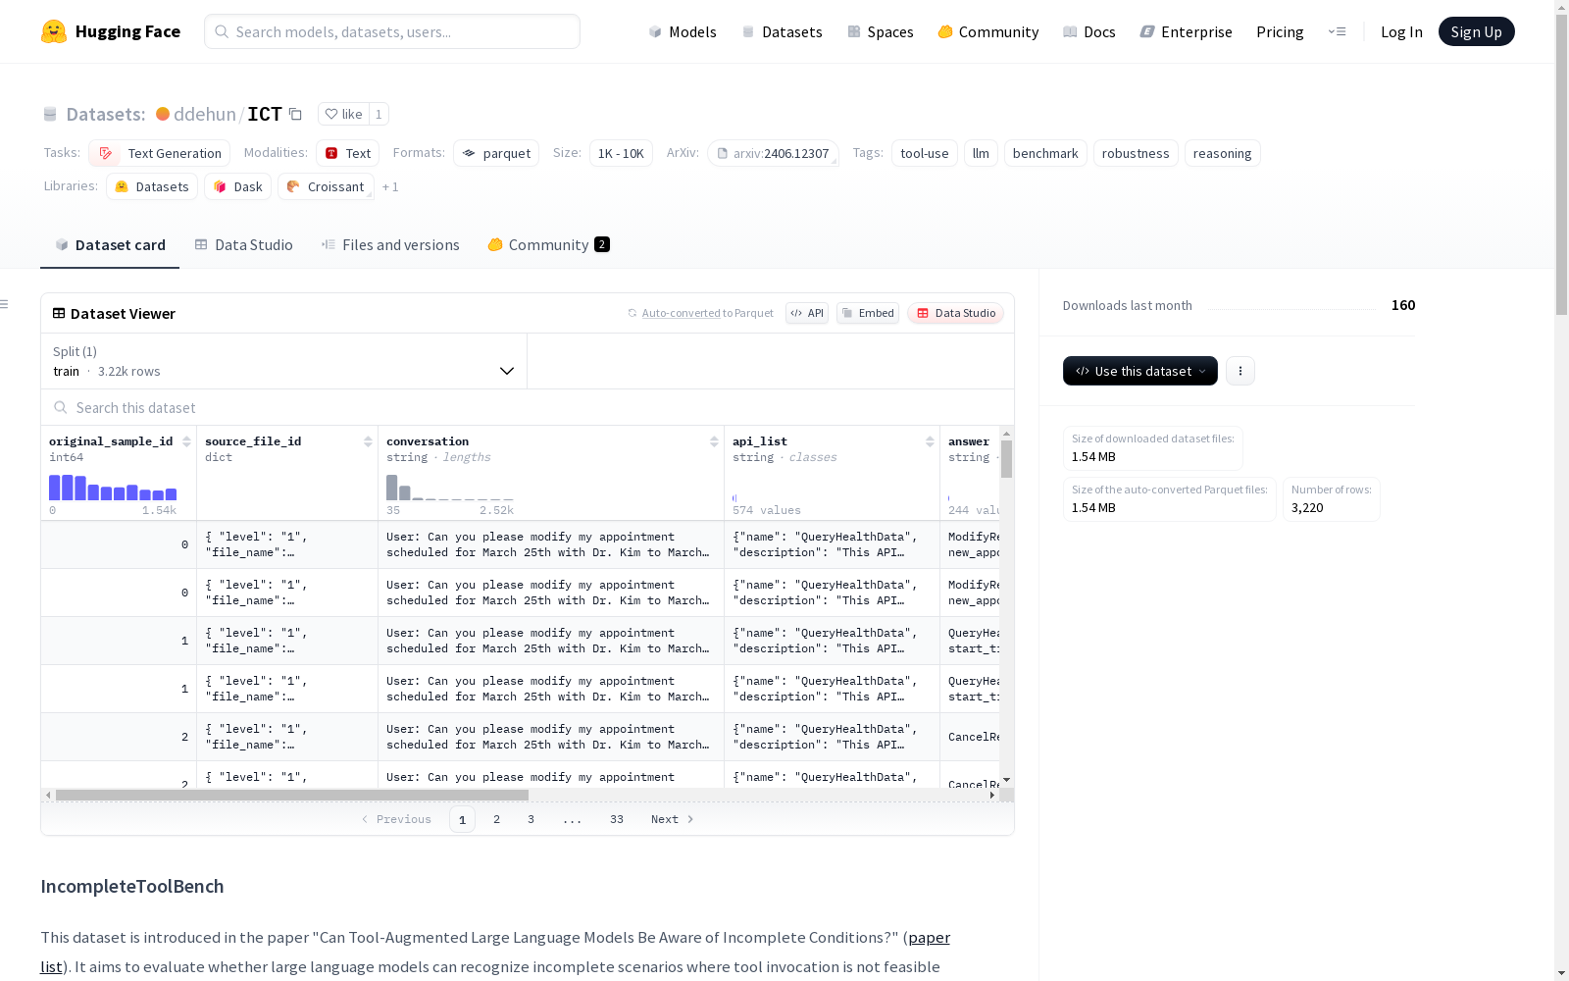Focus the Search models, datasets, users field

point(392,31)
